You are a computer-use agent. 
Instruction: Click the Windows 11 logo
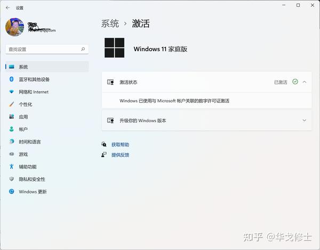point(114,47)
